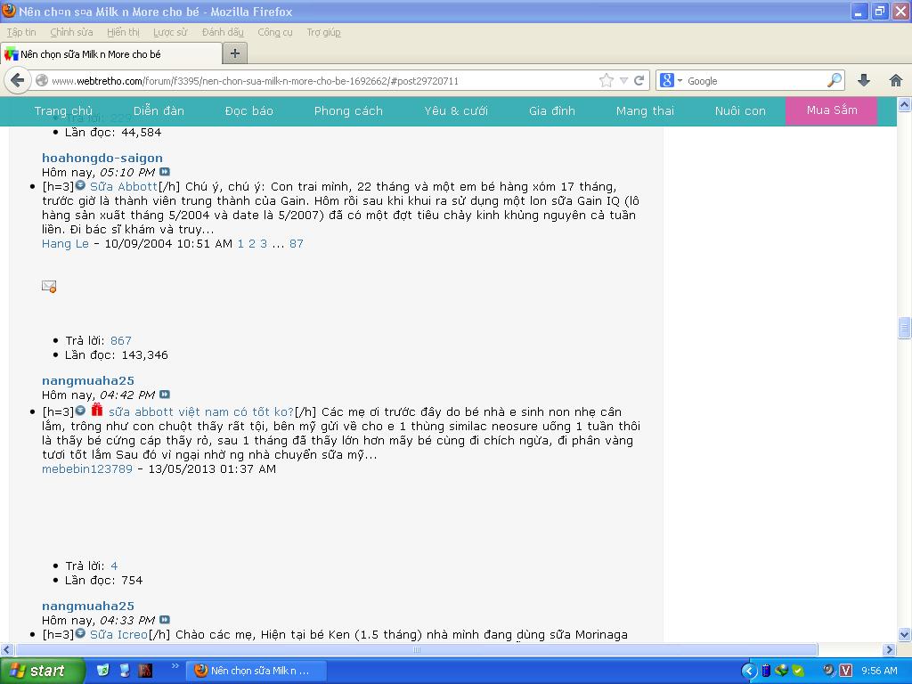Go to page 2 of Sữa Abbott thread
The height and width of the screenshot is (684, 912).
click(x=252, y=243)
